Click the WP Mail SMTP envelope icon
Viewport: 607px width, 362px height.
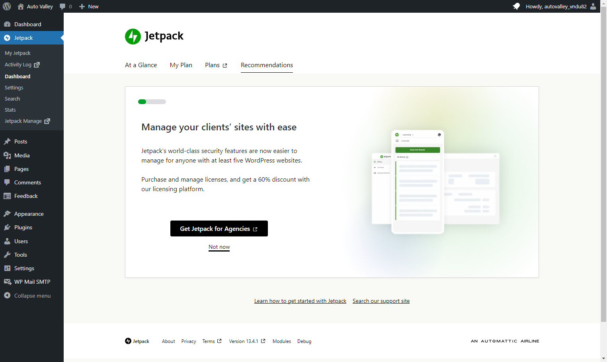point(7,282)
